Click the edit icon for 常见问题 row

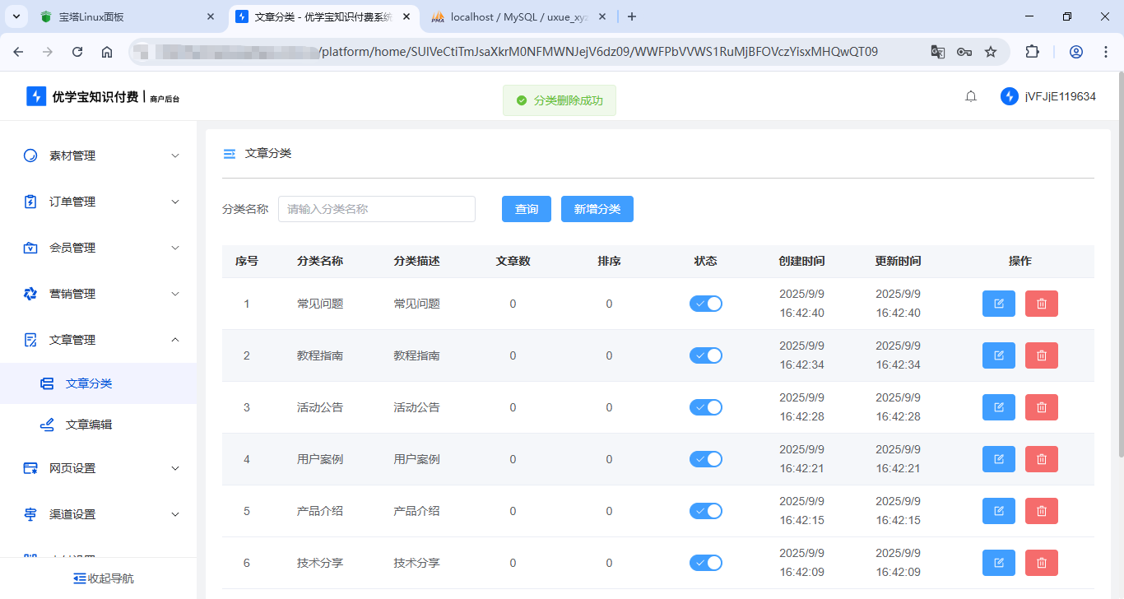click(x=998, y=304)
